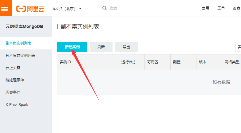Open the 费用 top menu
Screen dimensions: 241x133
[x=205, y=8]
